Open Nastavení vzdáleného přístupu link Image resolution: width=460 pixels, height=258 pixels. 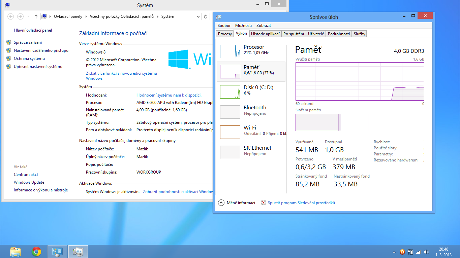(x=41, y=50)
